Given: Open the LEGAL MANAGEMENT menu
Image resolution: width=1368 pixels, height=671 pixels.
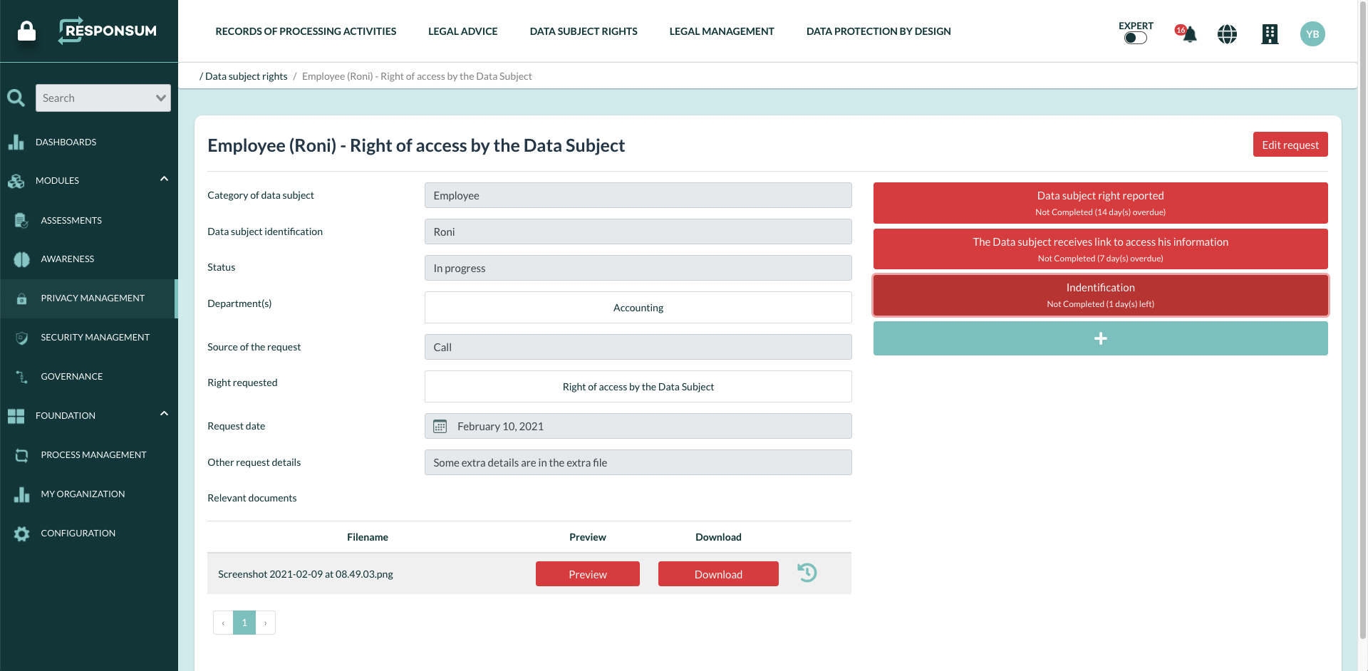Looking at the screenshot, I should [x=721, y=31].
